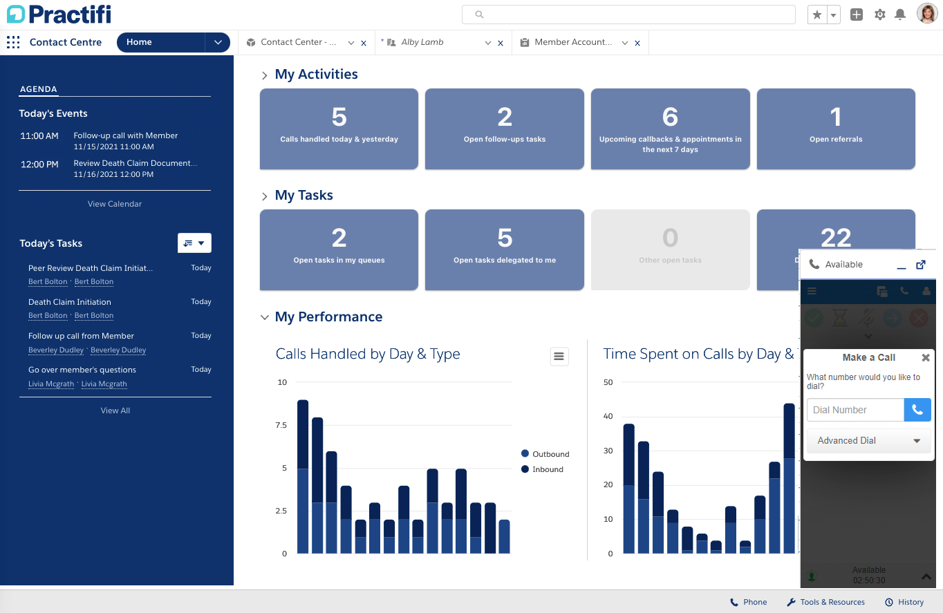Open Calls Handled chart menu icon
The width and height of the screenshot is (943, 613).
[559, 357]
